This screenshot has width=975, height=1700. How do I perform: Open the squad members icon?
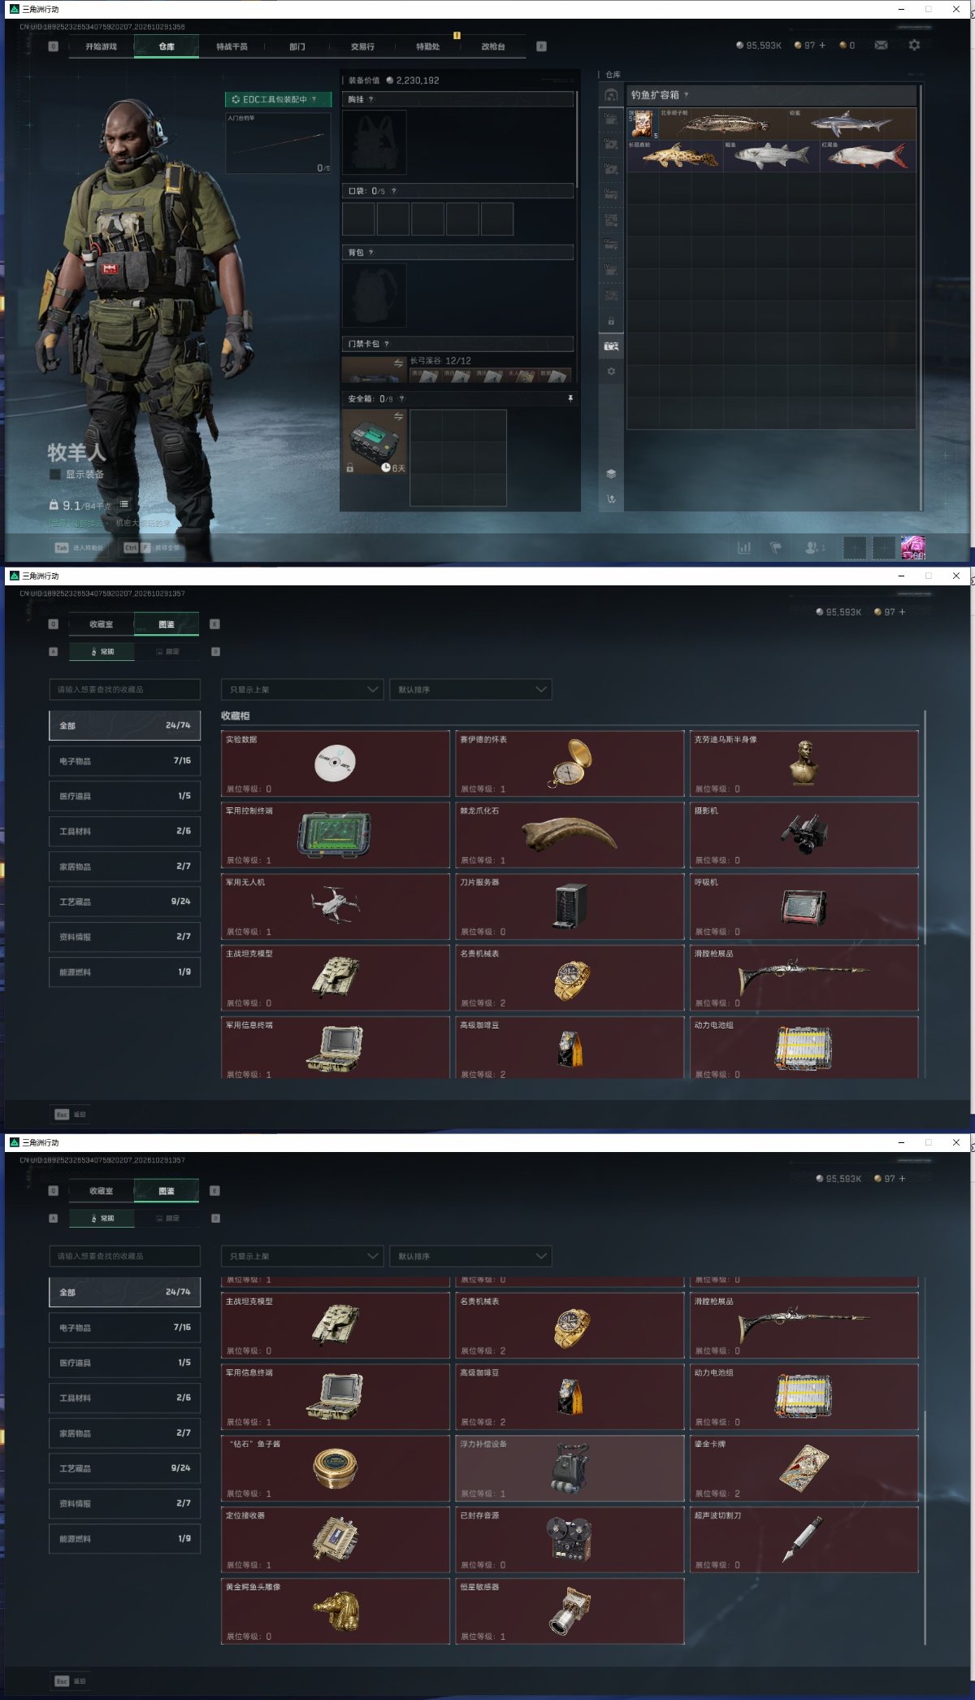812,548
